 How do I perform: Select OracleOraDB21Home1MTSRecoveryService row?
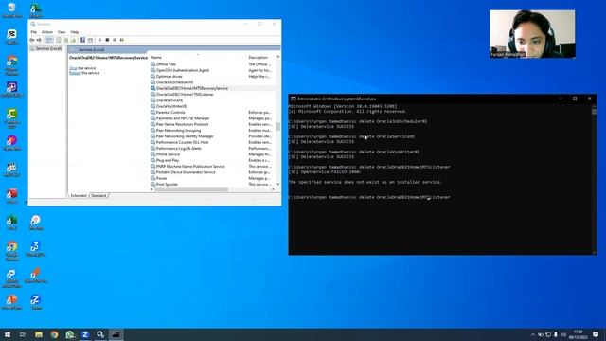pos(212,88)
